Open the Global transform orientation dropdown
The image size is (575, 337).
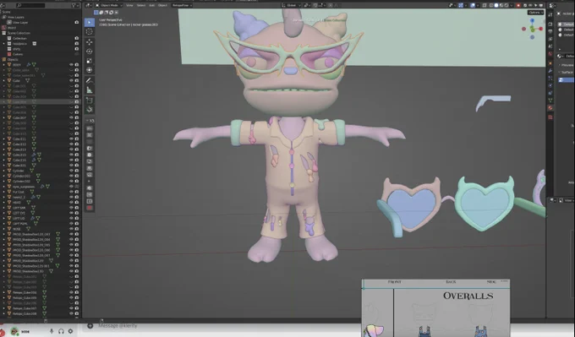[x=291, y=6]
